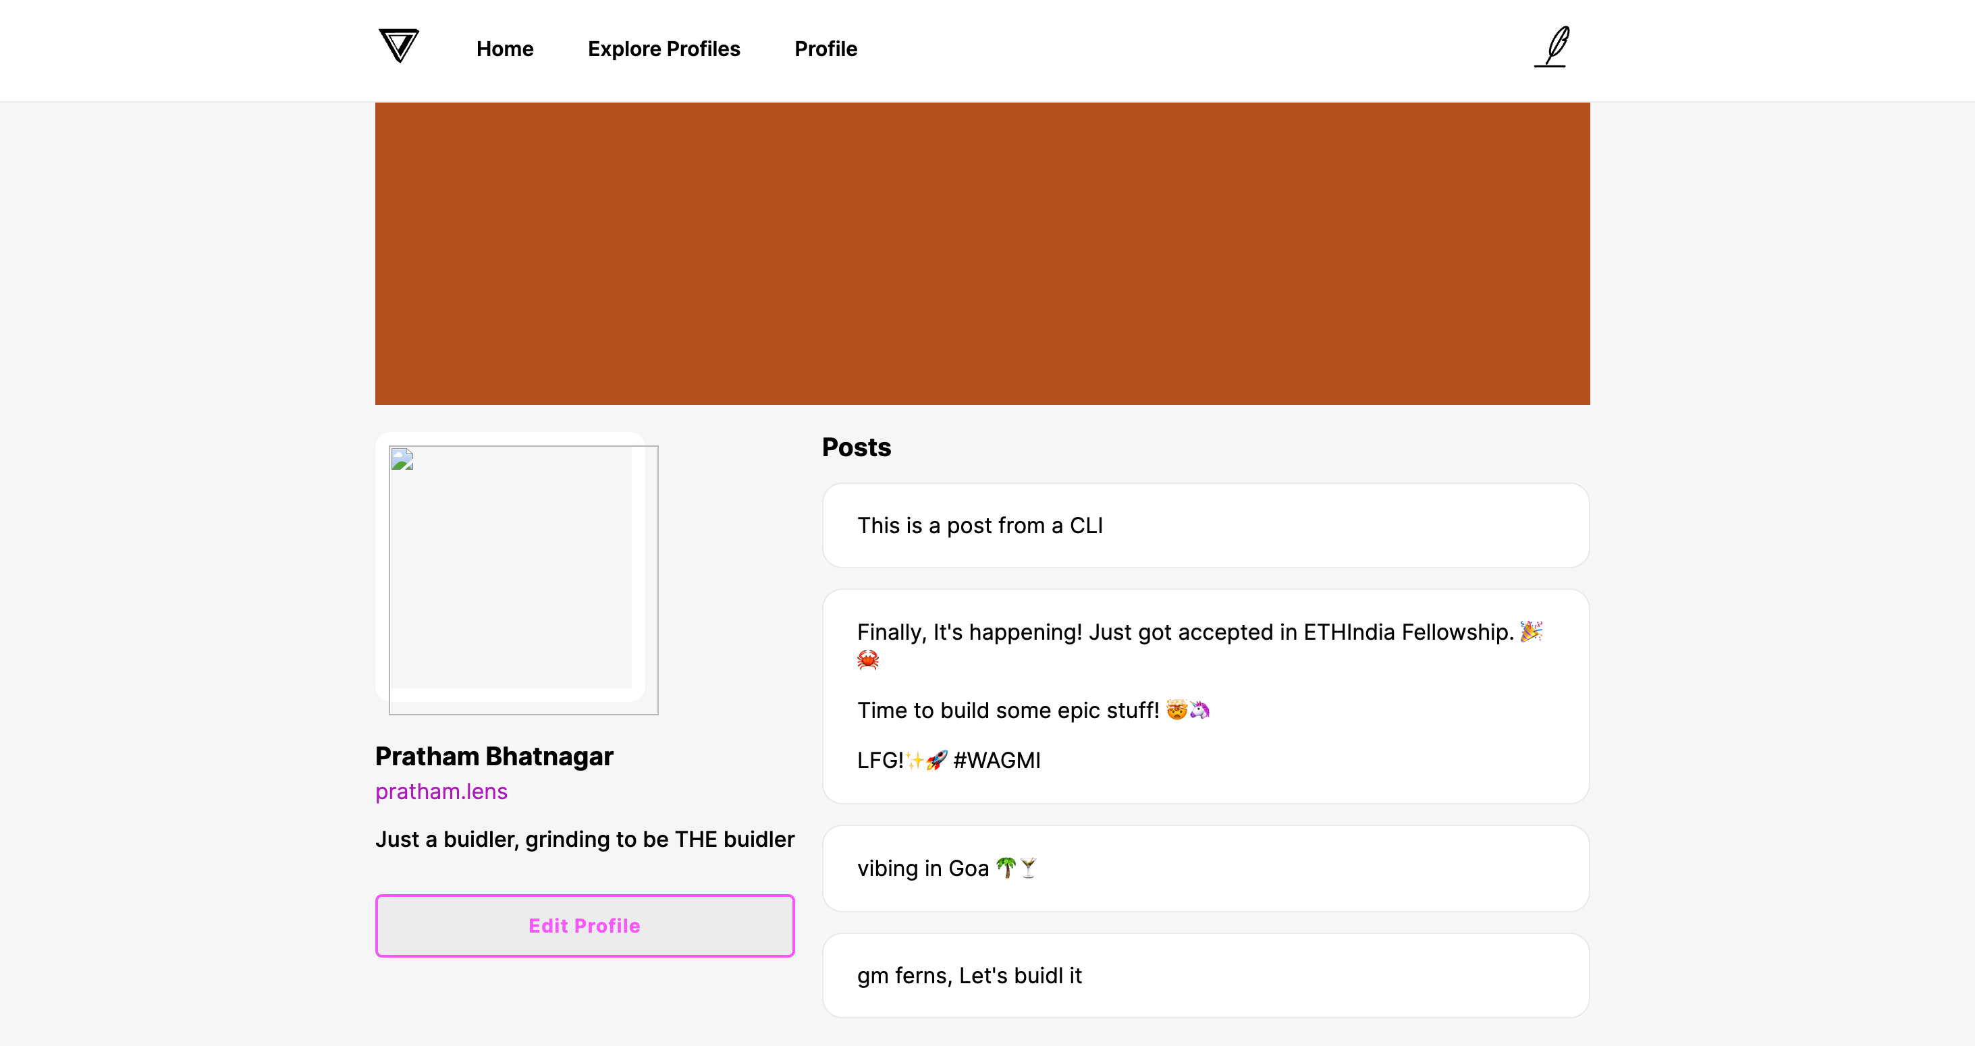Select the Profile navigation tab

(826, 50)
